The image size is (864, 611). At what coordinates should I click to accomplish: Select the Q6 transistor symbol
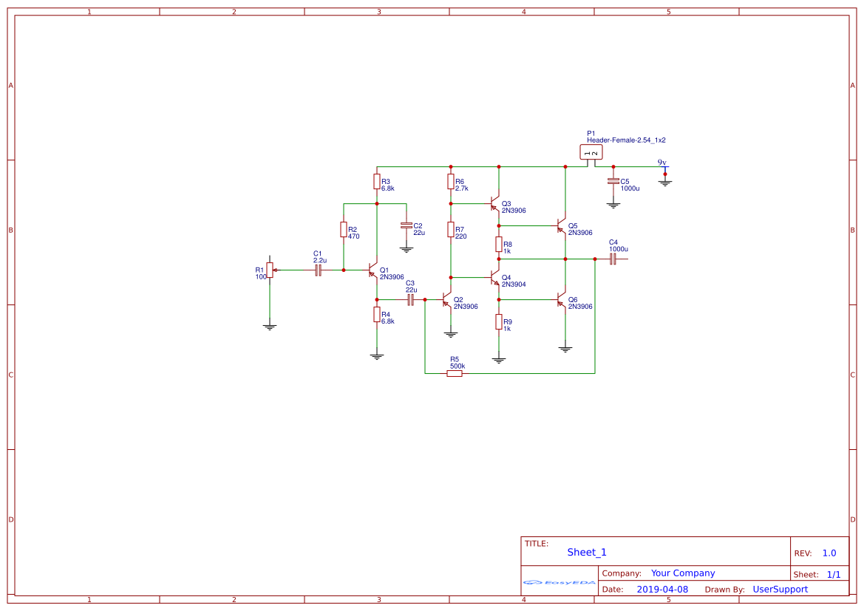(562, 300)
